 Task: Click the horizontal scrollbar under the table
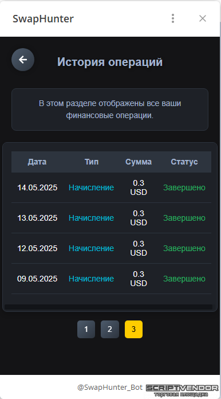(x=108, y=307)
